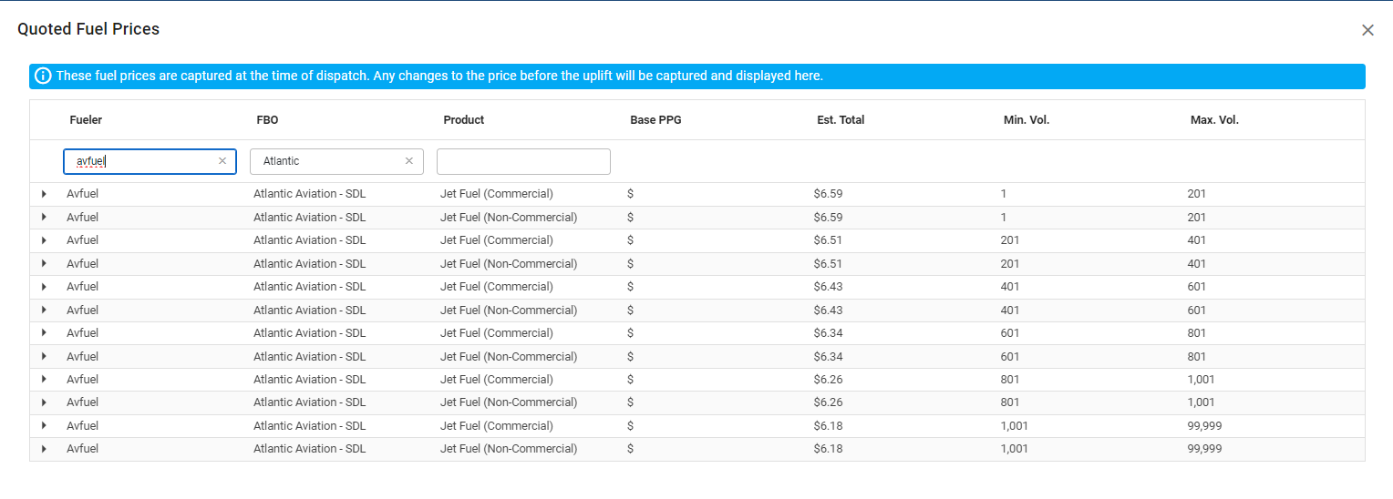
Task: Sort by FBO column header
Action: 267,120
